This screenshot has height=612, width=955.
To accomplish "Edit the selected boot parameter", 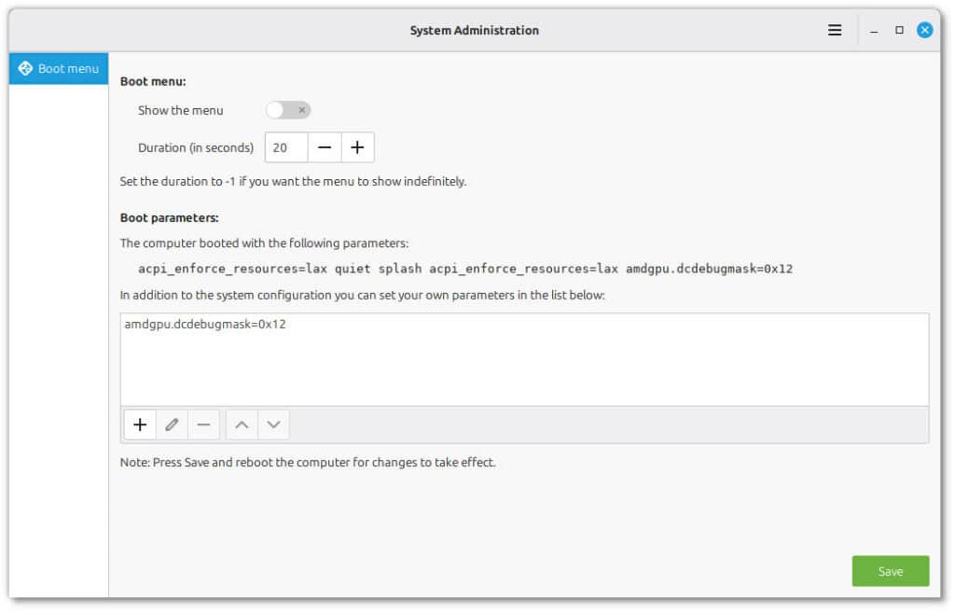I will (x=172, y=424).
